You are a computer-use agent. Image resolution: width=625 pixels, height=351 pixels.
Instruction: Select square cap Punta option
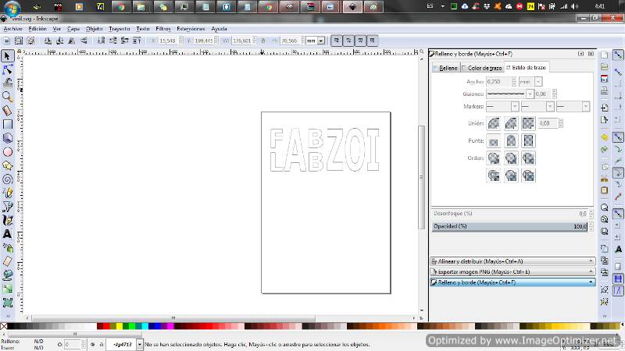pyautogui.click(x=529, y=141)
